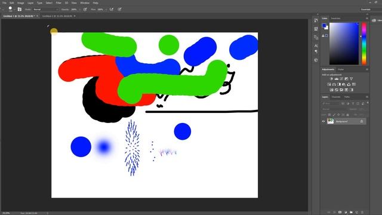Open the Layer menu
382x215 pixels.
tap(30, 3)
